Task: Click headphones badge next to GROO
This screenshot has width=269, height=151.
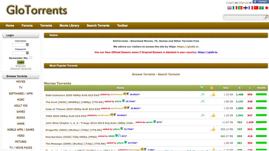Action: [x=119, y=136]
